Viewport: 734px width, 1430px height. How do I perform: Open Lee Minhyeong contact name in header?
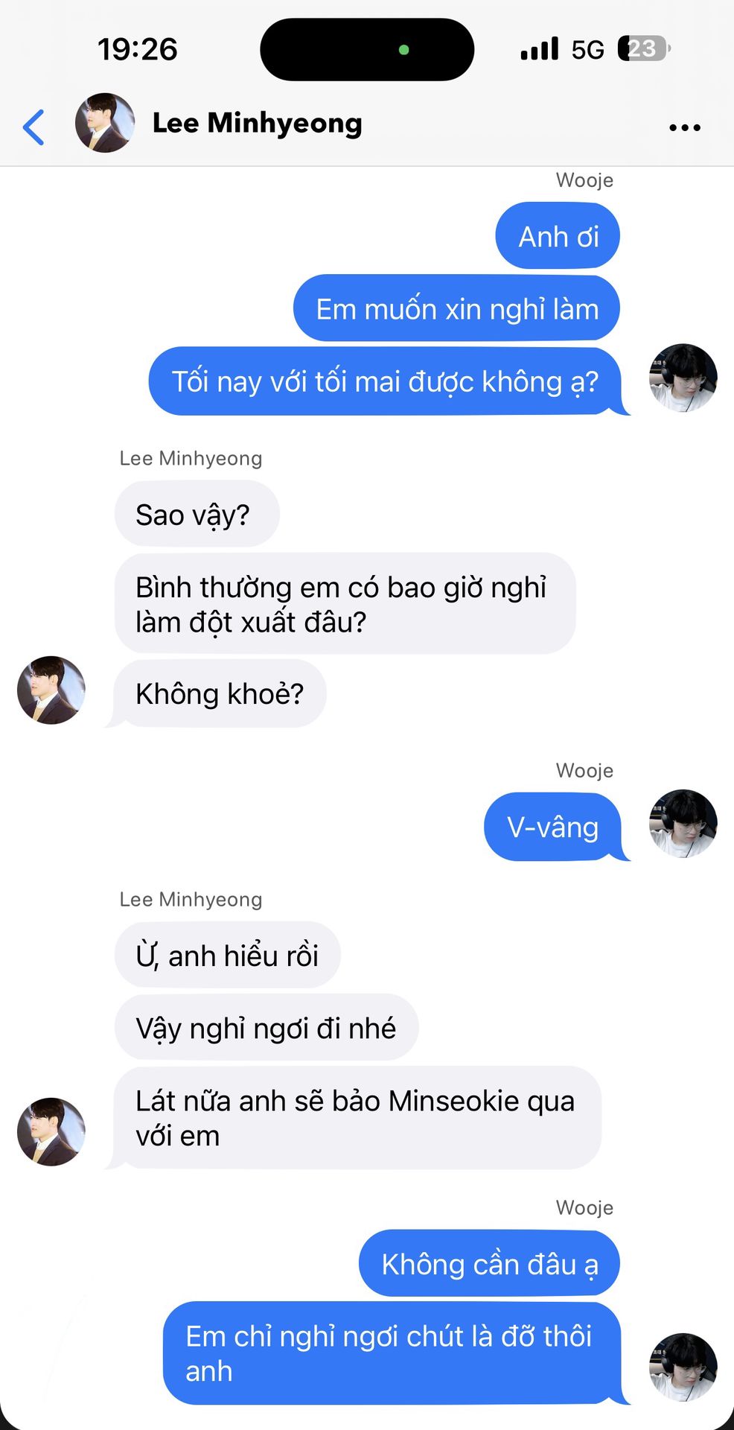tap(257, 123)
